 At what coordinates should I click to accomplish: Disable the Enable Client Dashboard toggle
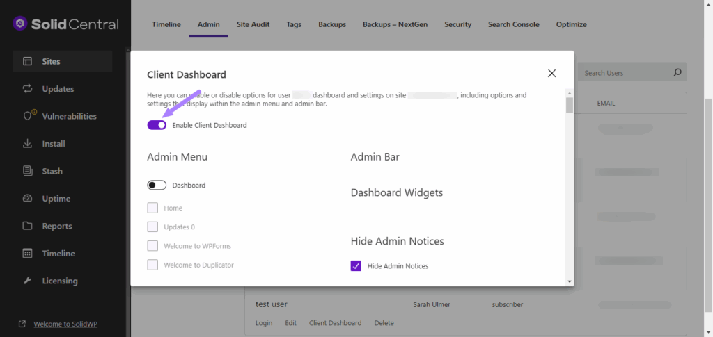157,125
